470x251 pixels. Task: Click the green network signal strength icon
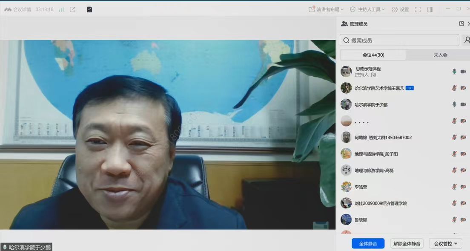(x=61, y=9)
